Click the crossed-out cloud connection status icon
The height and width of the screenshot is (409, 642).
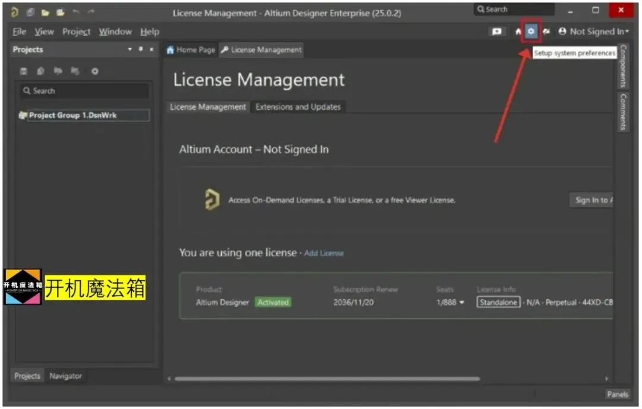[x=546, y=31]
